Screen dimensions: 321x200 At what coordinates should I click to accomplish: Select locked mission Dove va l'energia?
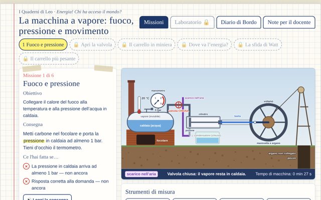coord(205,44)
